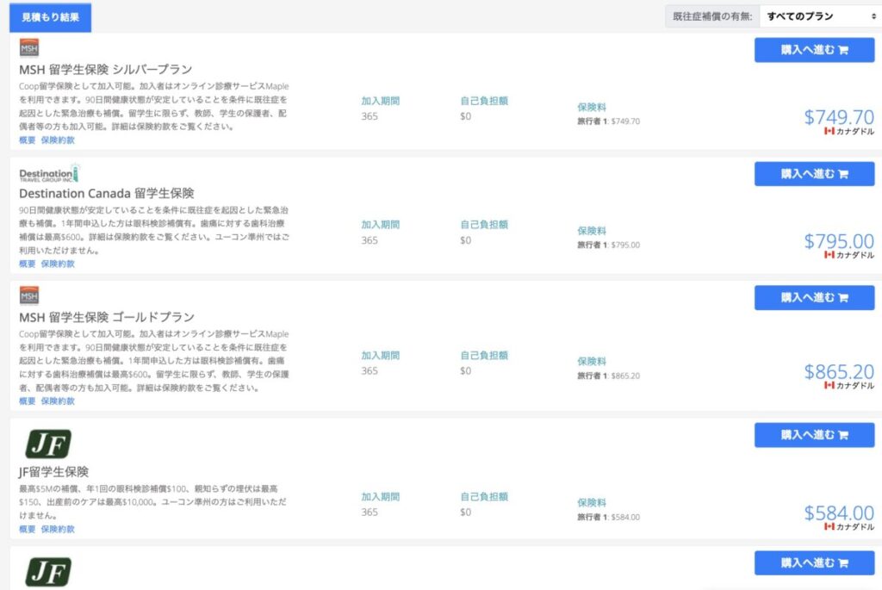Open 保険約款 link for MSH シルバープラン

point(58,140)
